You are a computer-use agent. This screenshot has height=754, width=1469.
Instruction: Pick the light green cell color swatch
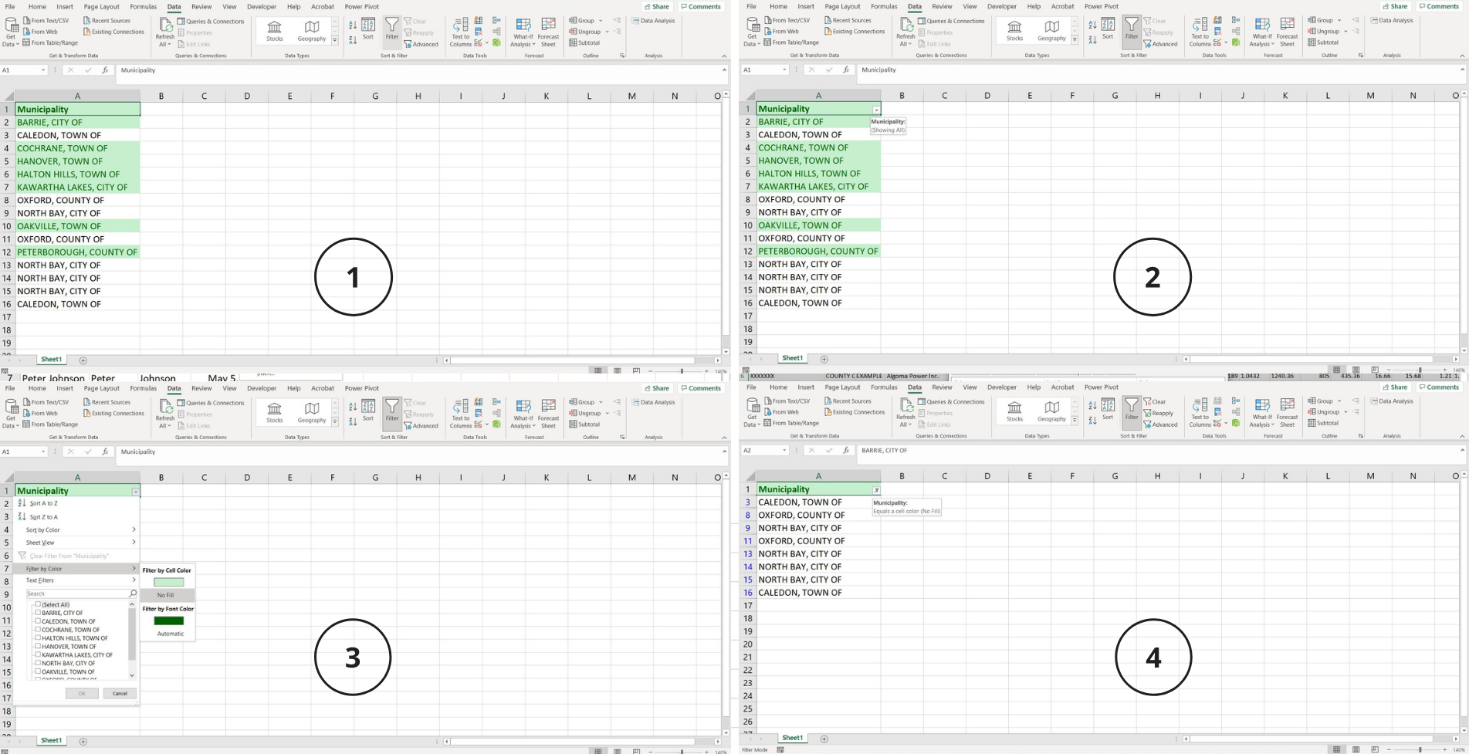pyautogui.click(x=168, y=583)
